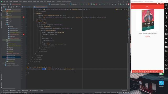Click the lightbulb quick-fix icon in editor
This screenshot has width=168, height=94.
[x=28, y=67]
